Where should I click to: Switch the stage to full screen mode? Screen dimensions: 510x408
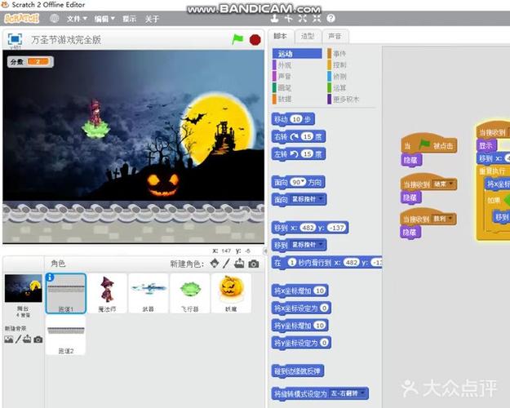point(15,39)
